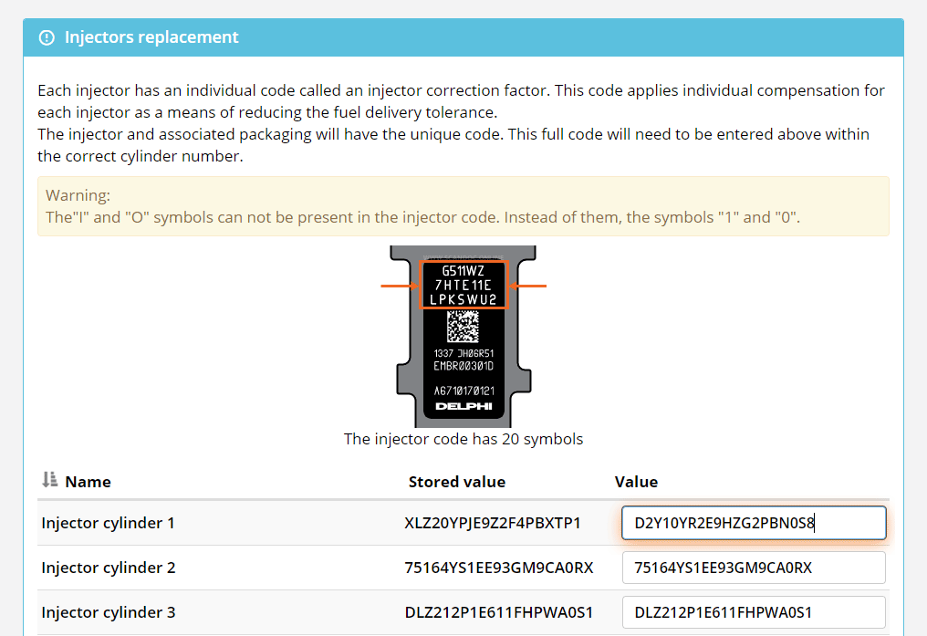Click the alert icon in the Injectors replacement header
Image resolution: width=927 pixels, height=636 pixels.
tap(47, 37)
